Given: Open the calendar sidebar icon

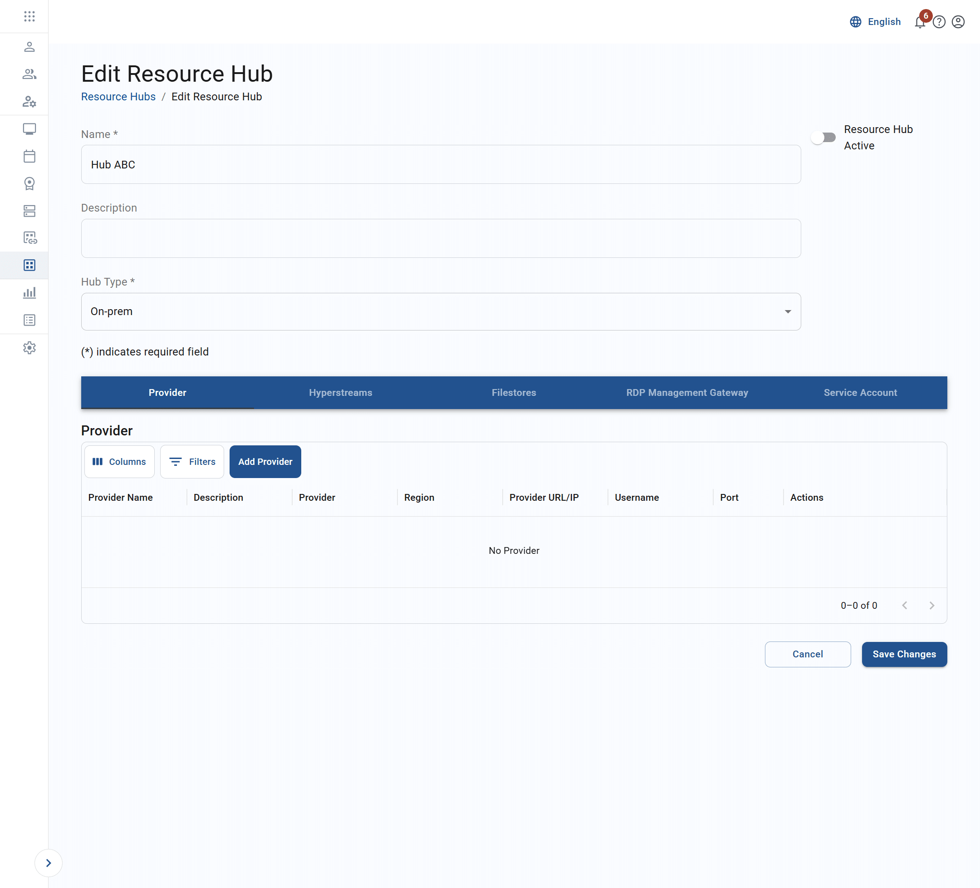Looking at the screenshot, I should point(29,156).
